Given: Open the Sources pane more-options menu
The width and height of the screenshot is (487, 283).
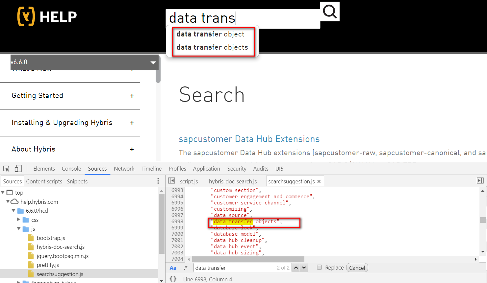Looking at the screenshot, I should pos(158,181).
